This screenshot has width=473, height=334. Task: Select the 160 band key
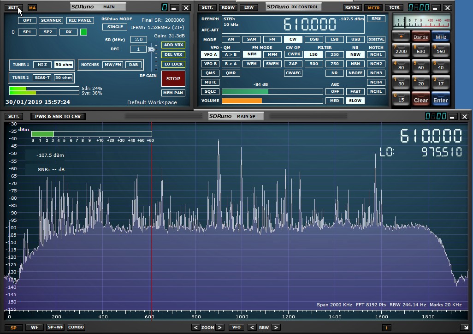(441, 49)
